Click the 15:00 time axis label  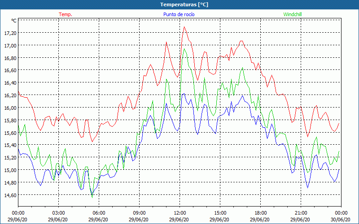(220, 213)
